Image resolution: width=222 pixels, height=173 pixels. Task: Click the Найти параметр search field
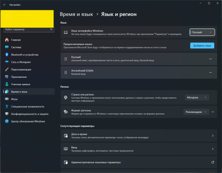[x=29, y=29]
